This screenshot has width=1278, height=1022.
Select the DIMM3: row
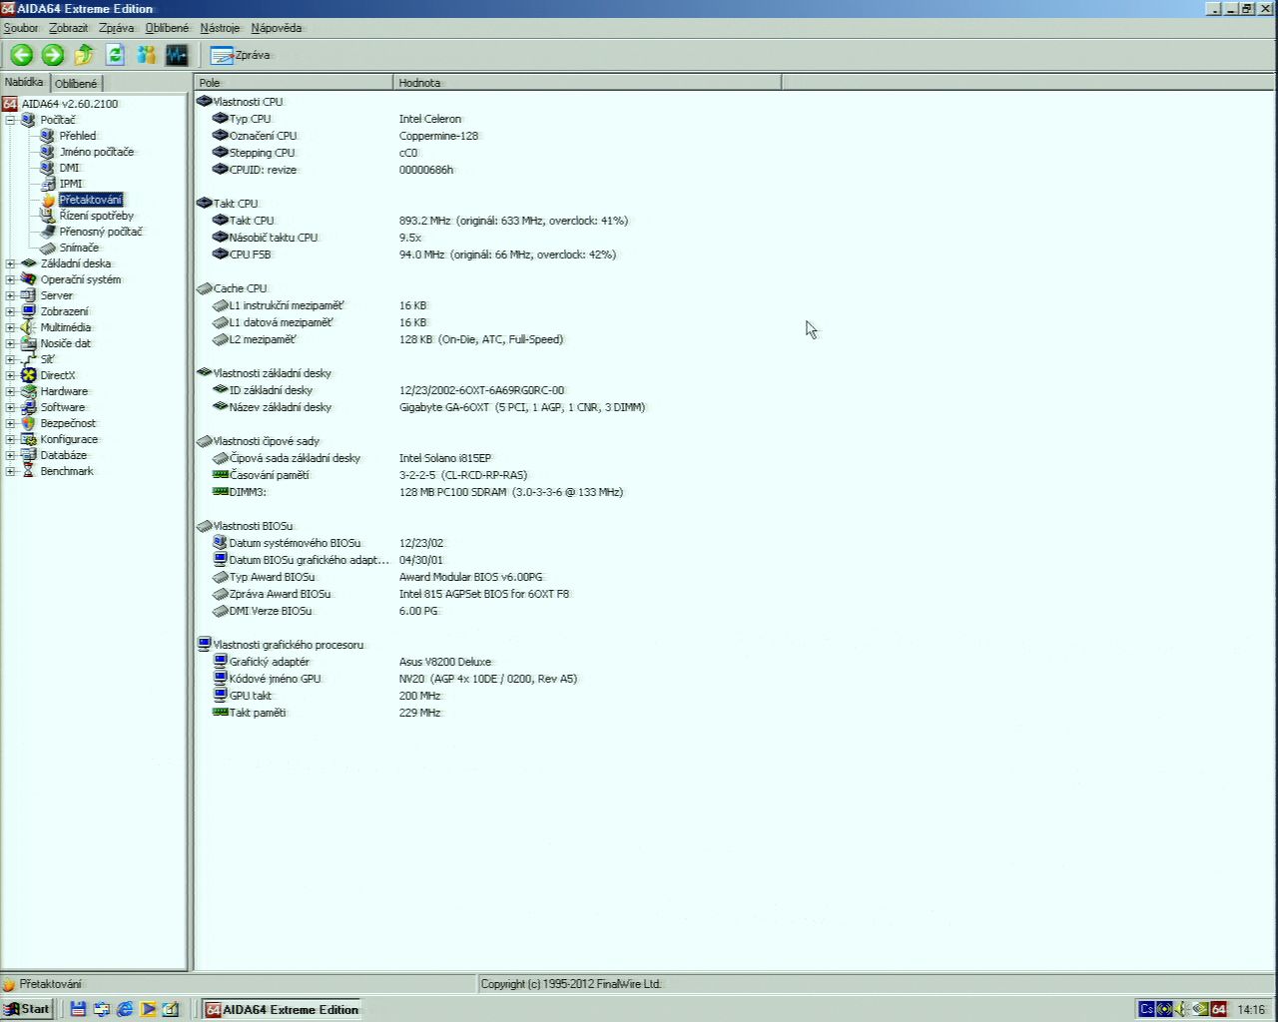coord(418,492)
